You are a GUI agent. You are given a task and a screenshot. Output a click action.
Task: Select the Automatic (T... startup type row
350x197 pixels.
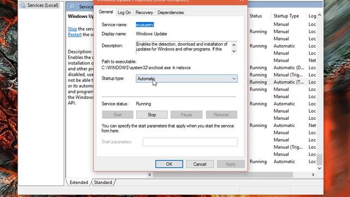click(x=289, y=82)
